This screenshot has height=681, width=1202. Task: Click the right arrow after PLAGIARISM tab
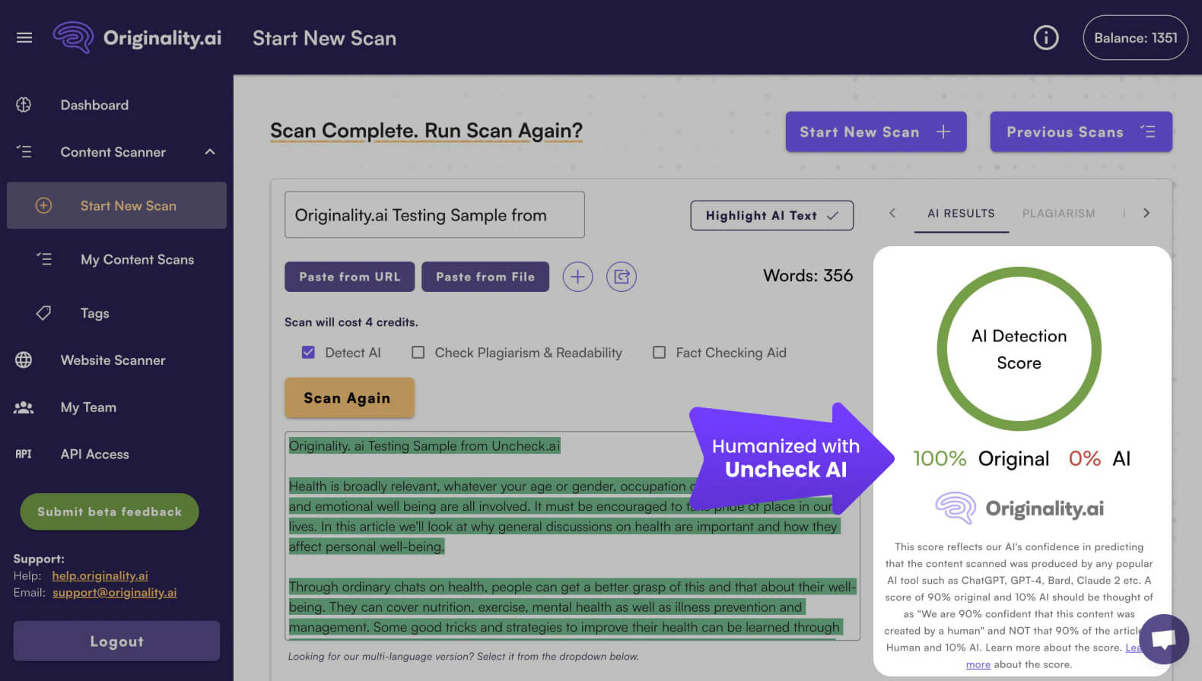coord(1146,214)
